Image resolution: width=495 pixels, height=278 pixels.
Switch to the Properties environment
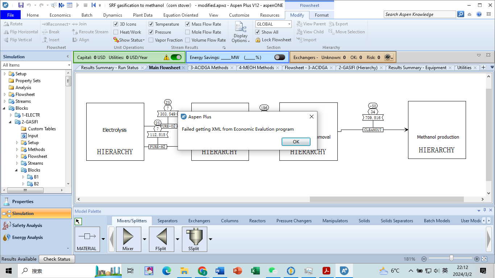click(x=36, y=202)
